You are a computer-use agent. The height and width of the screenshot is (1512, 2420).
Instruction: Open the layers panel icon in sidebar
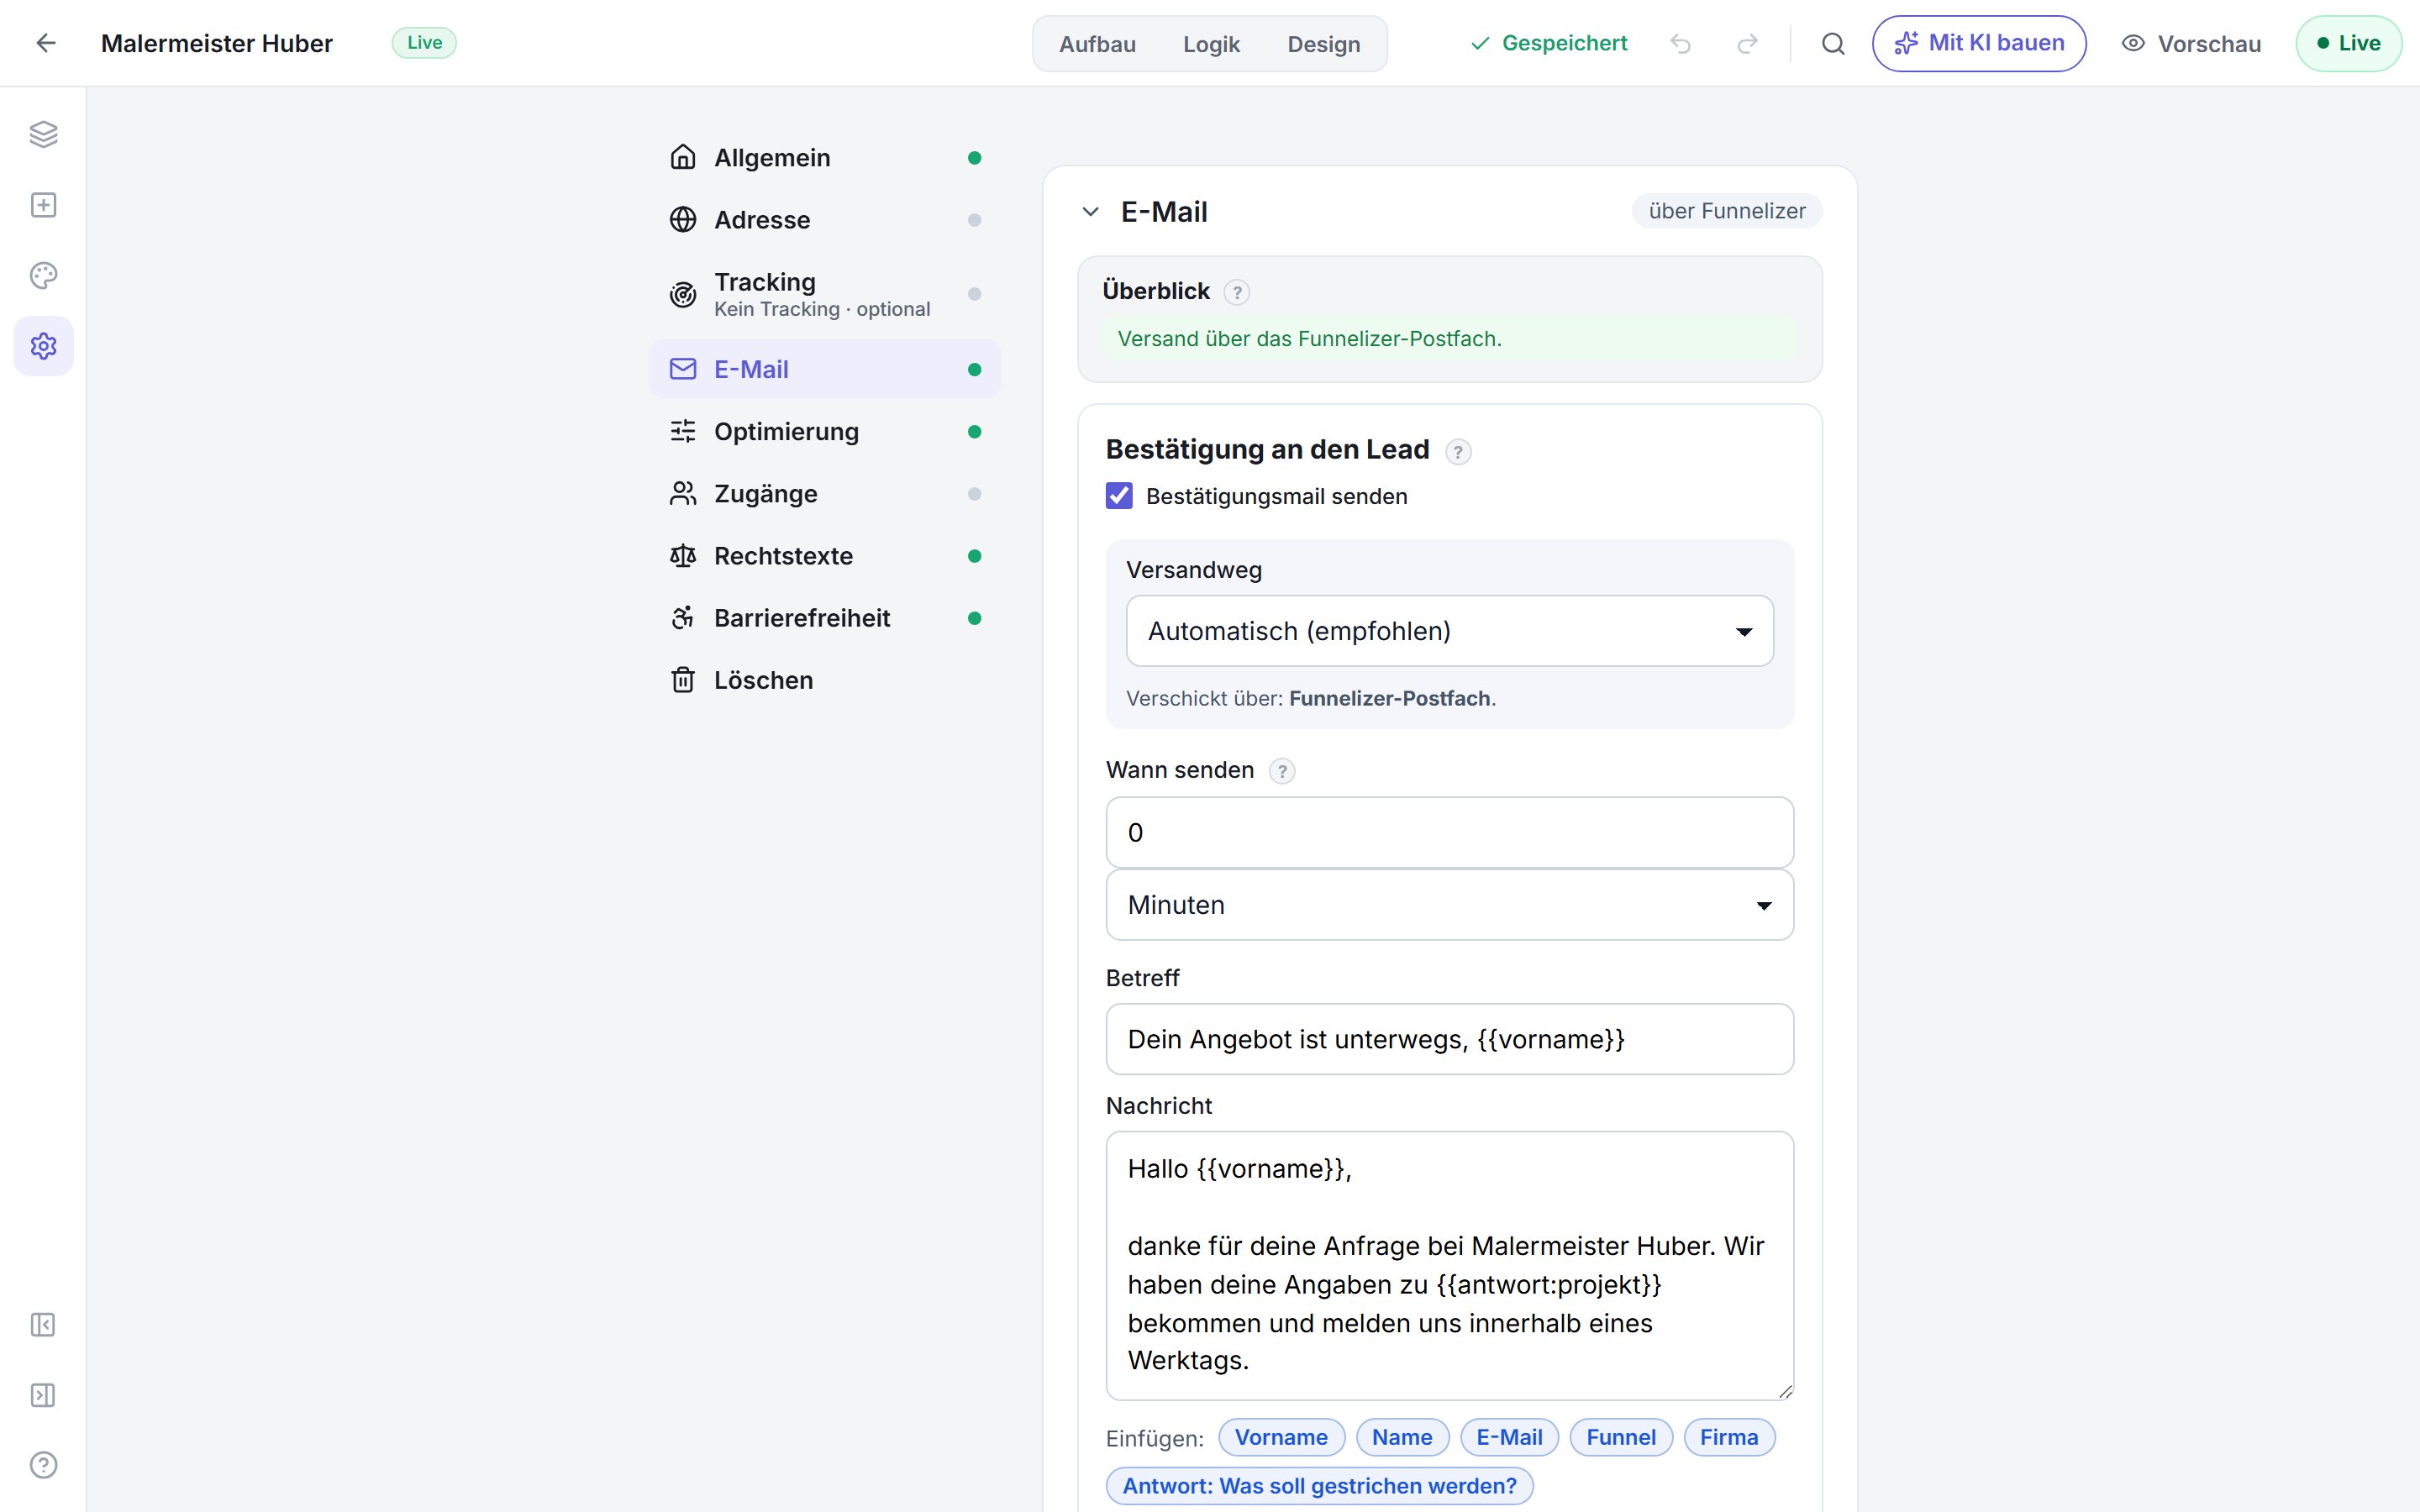[x=43, y=134]
